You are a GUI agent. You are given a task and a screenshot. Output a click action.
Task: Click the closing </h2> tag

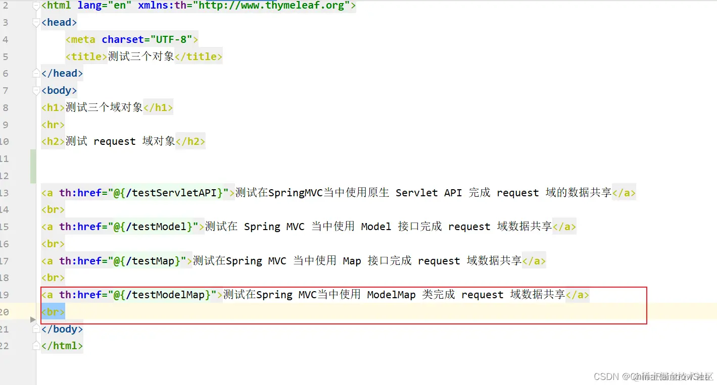pyautogui.click(x=190, y=141)
